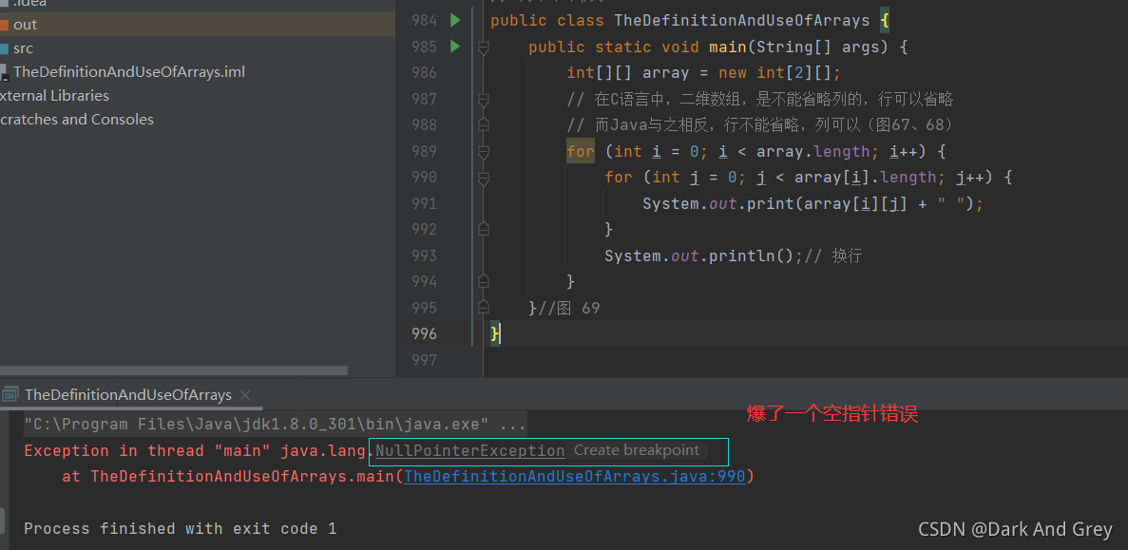This screenshot has width=1128, height=550.
Task: Click the src folder icon
Action: [x=4, y=48]
